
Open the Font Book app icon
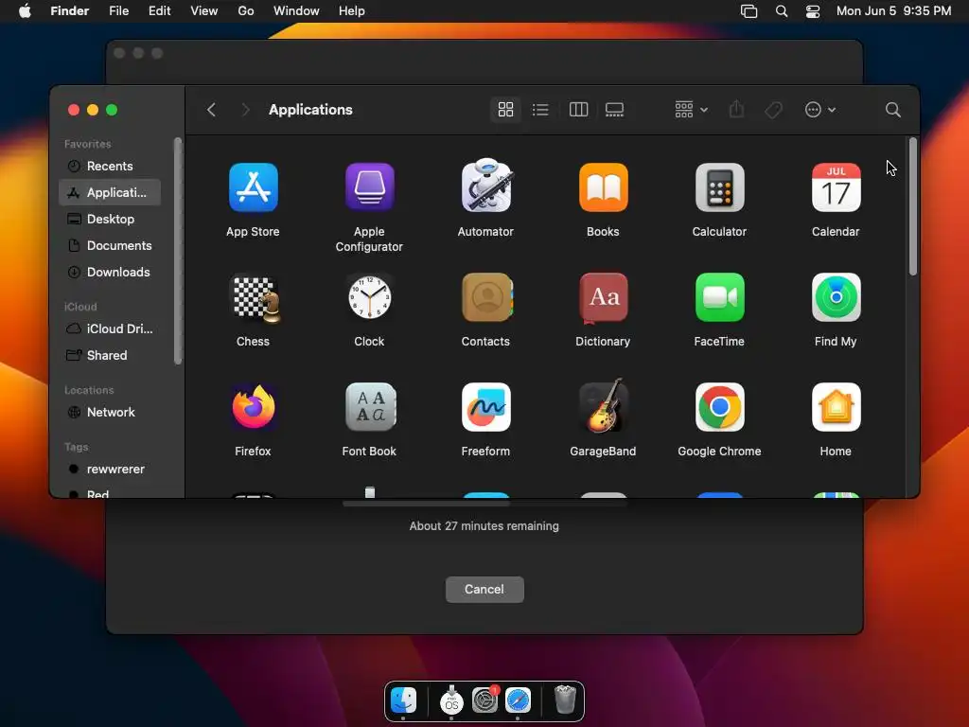point(370,407)
